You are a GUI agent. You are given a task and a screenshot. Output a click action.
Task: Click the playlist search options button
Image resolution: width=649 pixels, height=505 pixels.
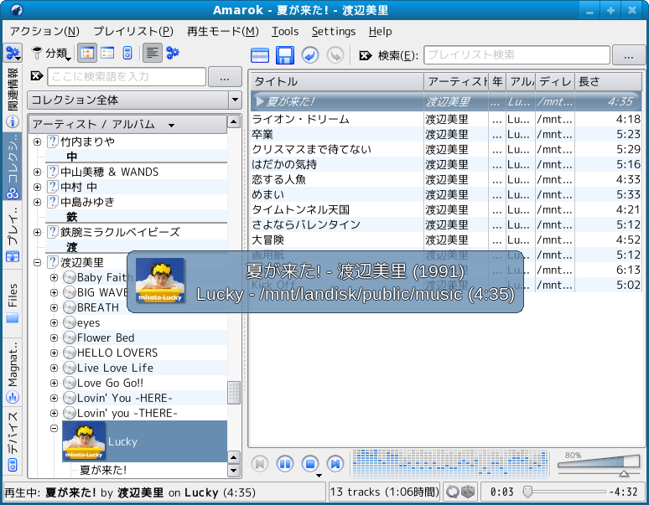pos(628,55)
